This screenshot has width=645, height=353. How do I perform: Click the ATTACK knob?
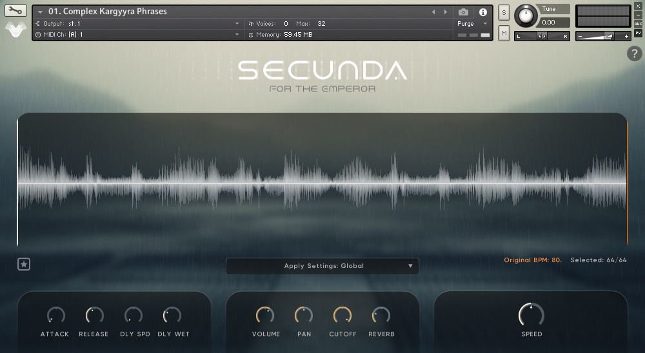click(x=56, y=315)
